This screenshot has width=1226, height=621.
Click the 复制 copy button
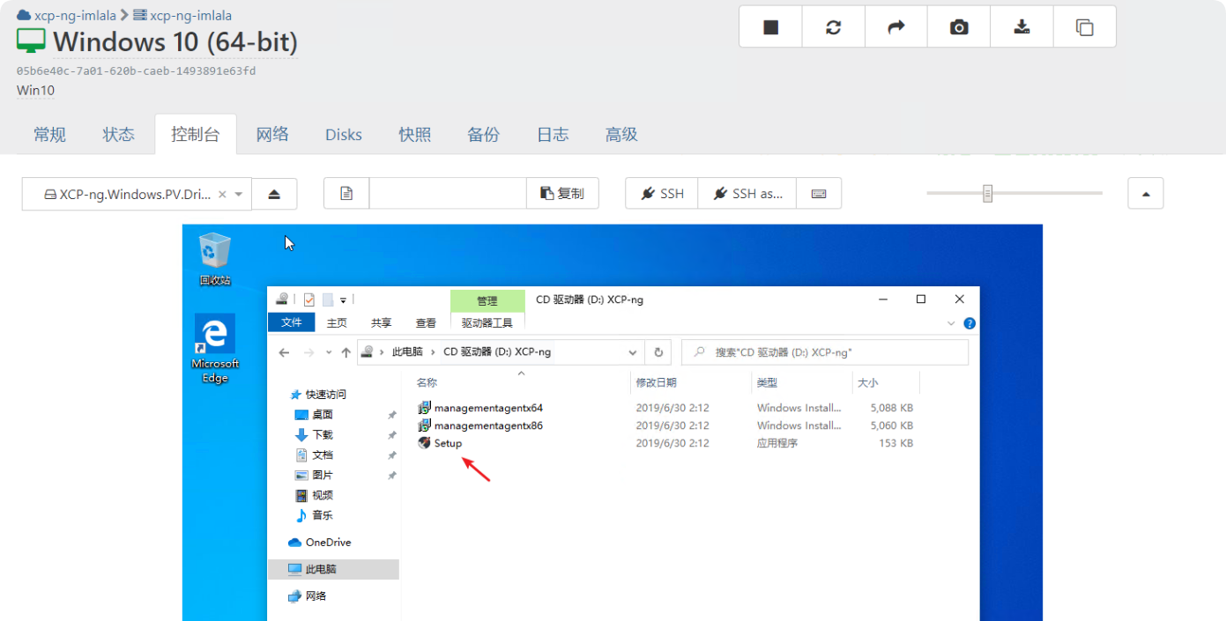(562, 194)
